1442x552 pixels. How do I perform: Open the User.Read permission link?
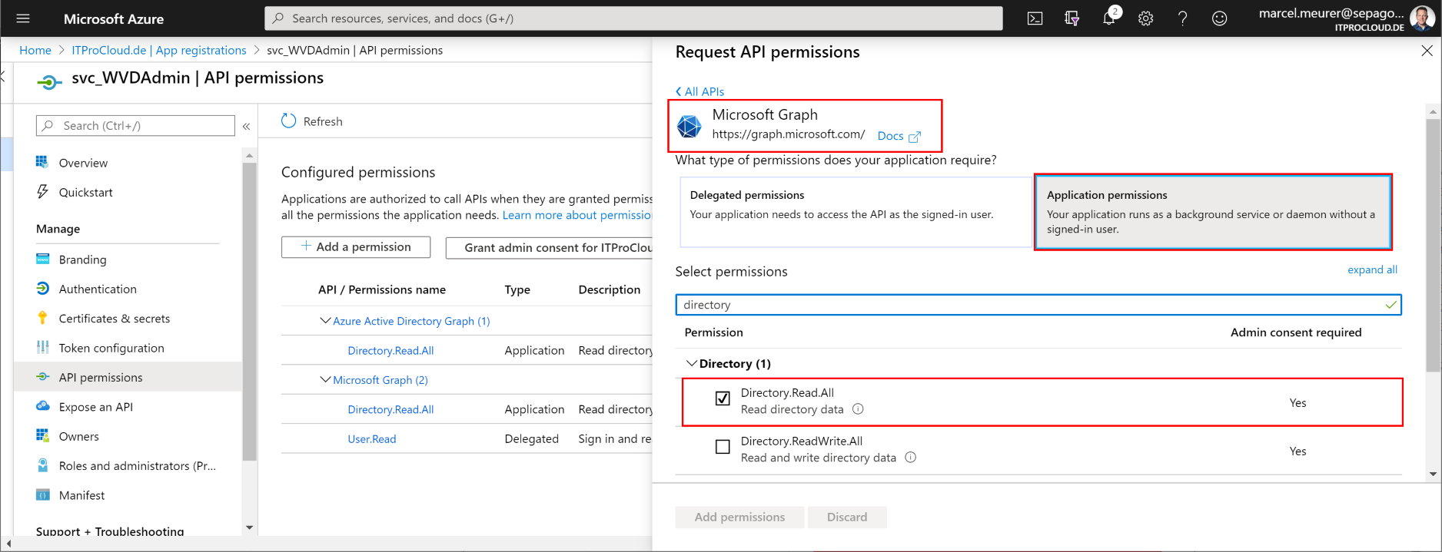click(x=372, y=439)
